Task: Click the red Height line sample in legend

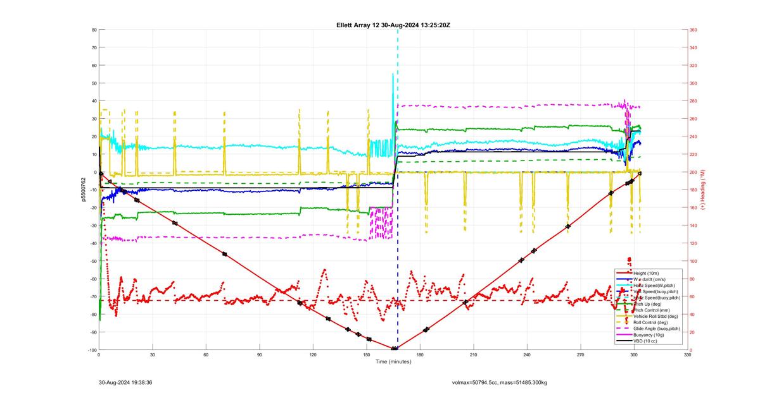Action: pos(624,273)
